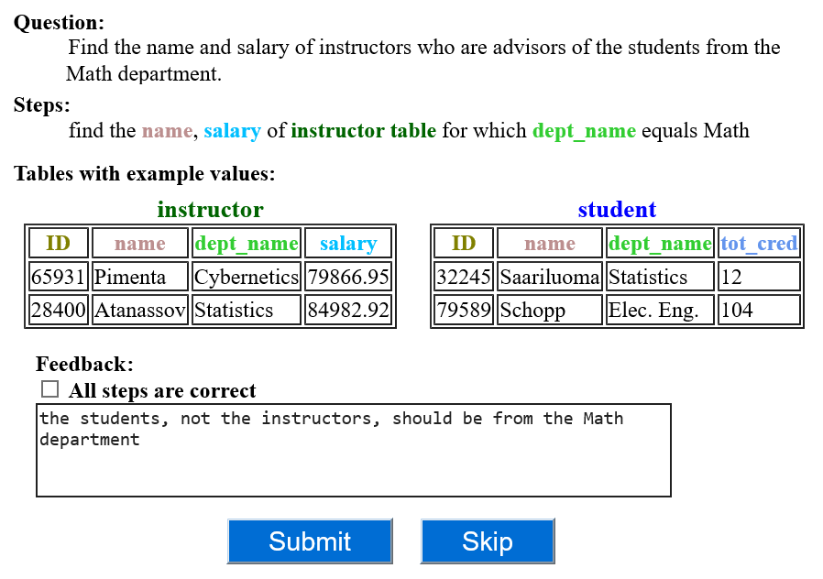
Task: Check the 'All steps are correct' checkbox
Action: [49, 389]
